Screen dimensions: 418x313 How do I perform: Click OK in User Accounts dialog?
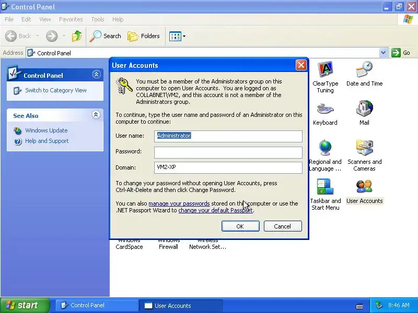[x=240, y=226]
